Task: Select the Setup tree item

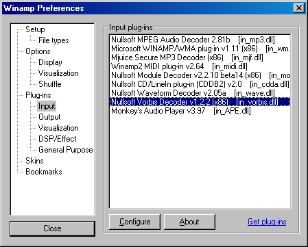Action: pos(35,29)
